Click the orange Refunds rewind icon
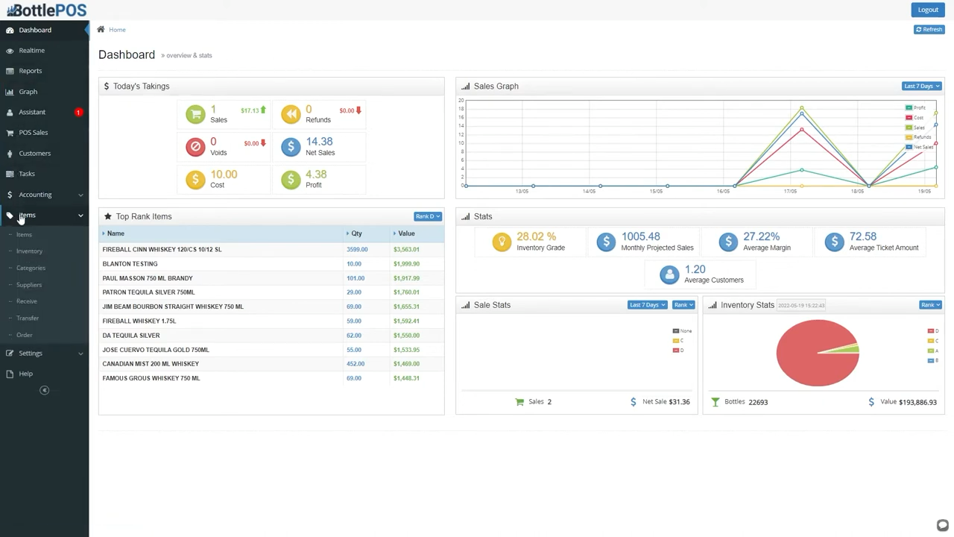This screenshot has width=954, height=537. tap(291, 114)
